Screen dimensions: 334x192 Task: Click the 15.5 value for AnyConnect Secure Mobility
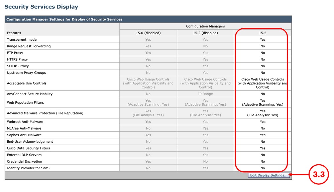[263, 94]
